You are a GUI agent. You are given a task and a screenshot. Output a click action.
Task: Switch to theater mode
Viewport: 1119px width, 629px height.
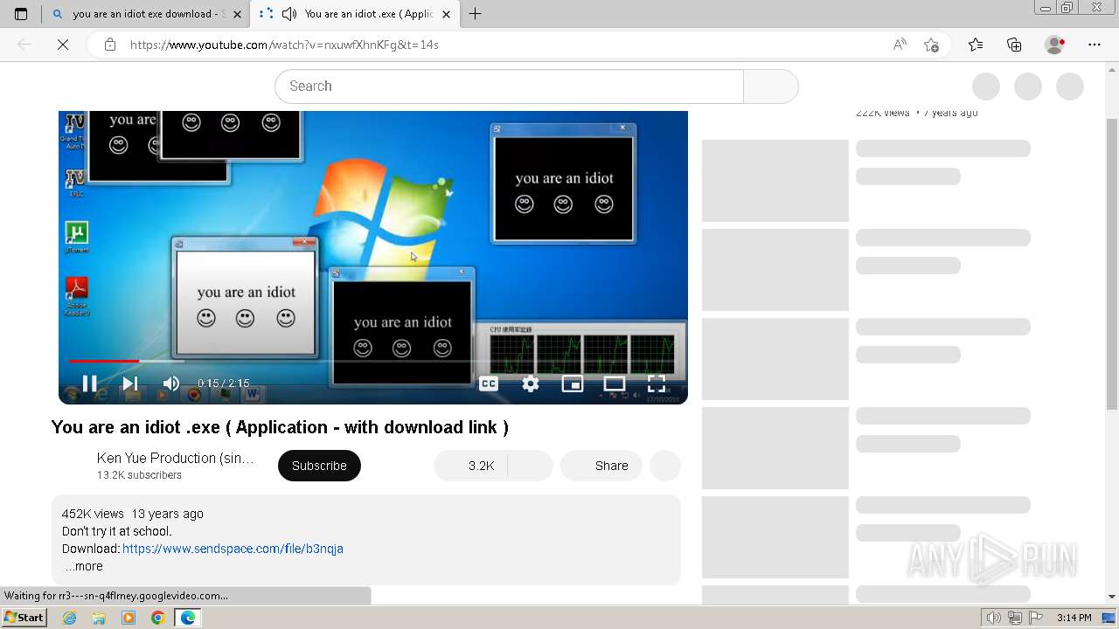tap(615, 384)
